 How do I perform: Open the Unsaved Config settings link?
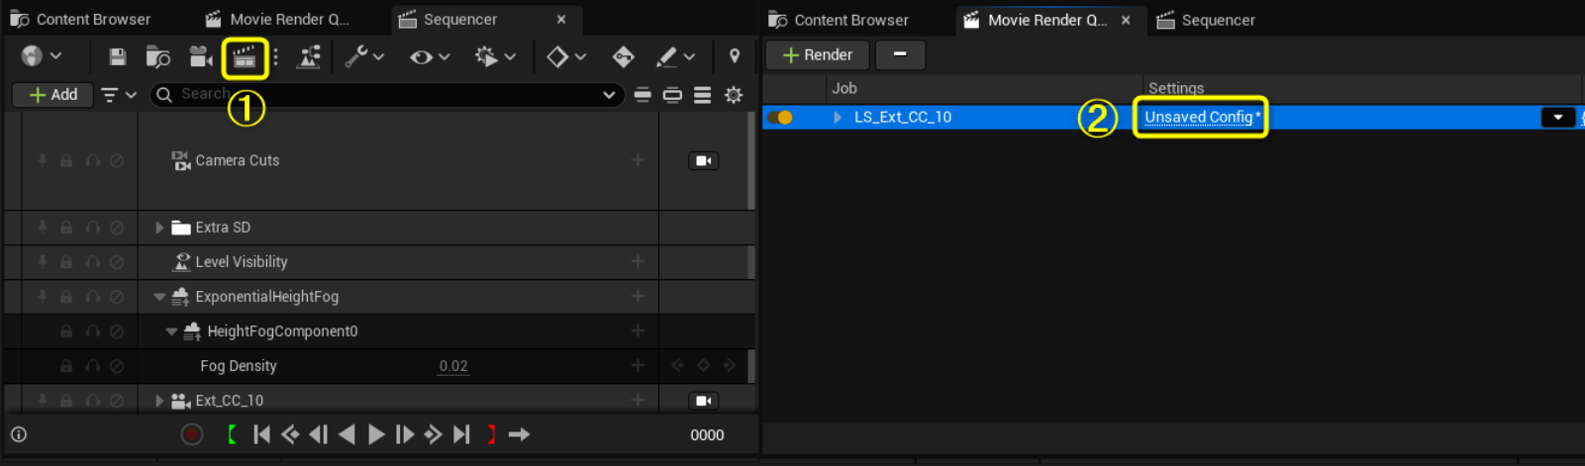click(x=1200, y=117)
